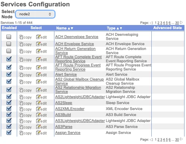
Task: Click 'Sleep Service' type cell
Action: [x=117, y=103]
